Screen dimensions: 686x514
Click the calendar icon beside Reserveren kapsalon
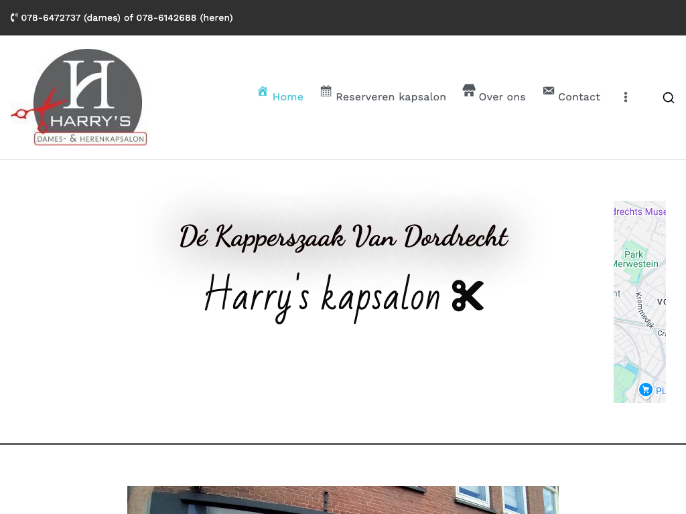pyautogui.click(x=326, y=91)
